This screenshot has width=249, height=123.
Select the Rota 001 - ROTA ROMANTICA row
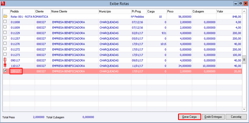(x=123, y=17)
